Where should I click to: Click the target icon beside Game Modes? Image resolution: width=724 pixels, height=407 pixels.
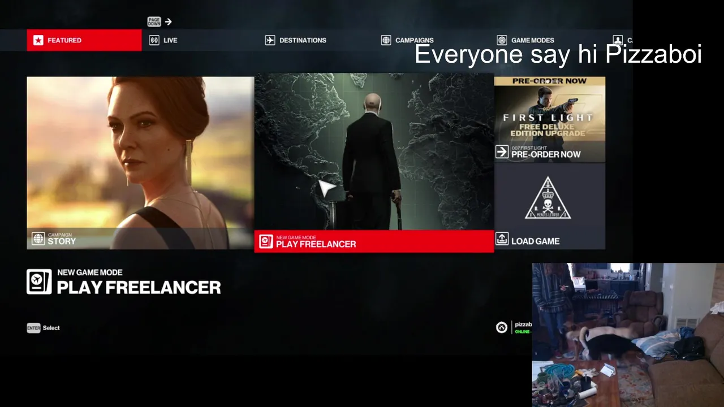[502, 40]
